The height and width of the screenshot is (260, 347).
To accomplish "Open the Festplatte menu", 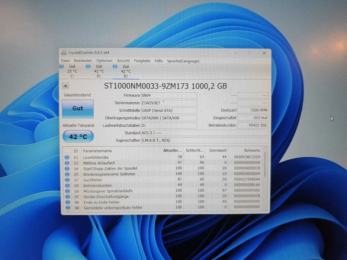I will 142,61.
